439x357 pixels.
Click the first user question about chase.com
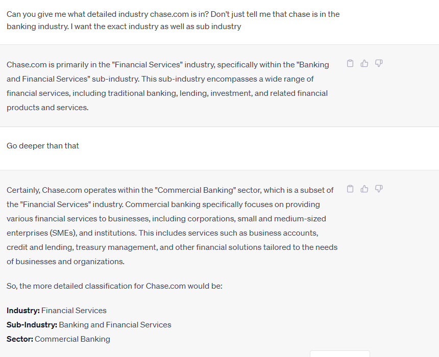(173, 20)
